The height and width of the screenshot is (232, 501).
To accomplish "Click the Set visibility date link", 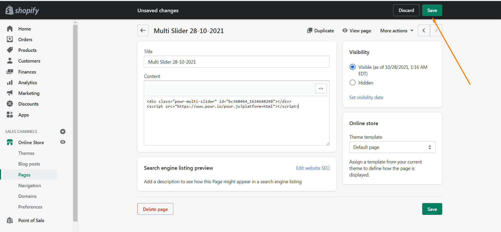I will (x=366, y=97).
